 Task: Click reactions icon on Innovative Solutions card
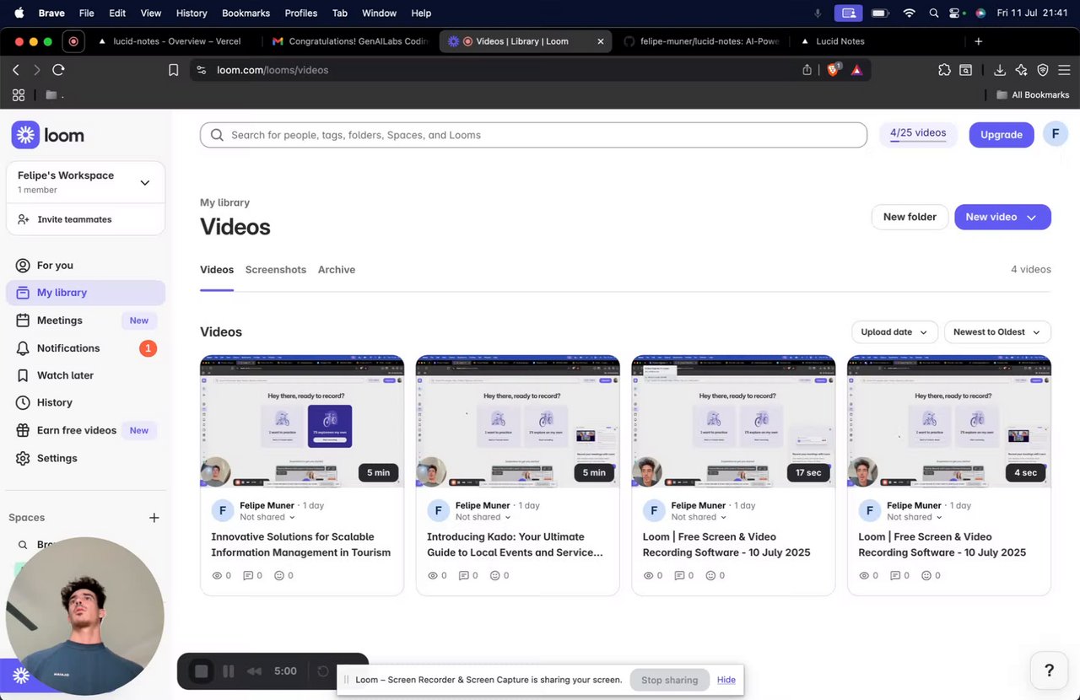[279, 576]
